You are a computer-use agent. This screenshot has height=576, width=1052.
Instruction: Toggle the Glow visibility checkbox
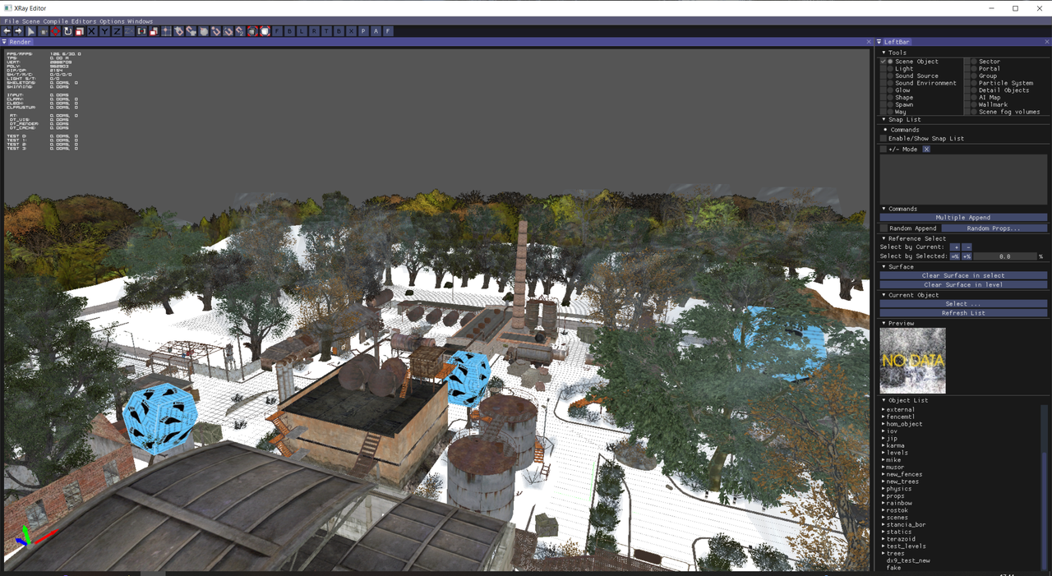pyautogui.click(x=884, y=90)
